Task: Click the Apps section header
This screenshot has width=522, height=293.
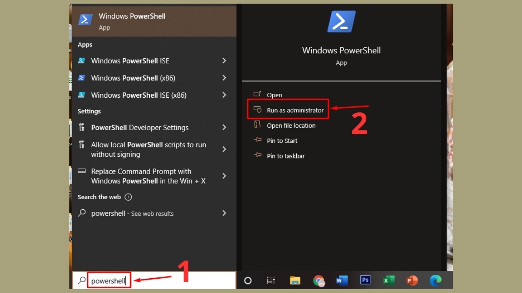Action: [85, 45]
